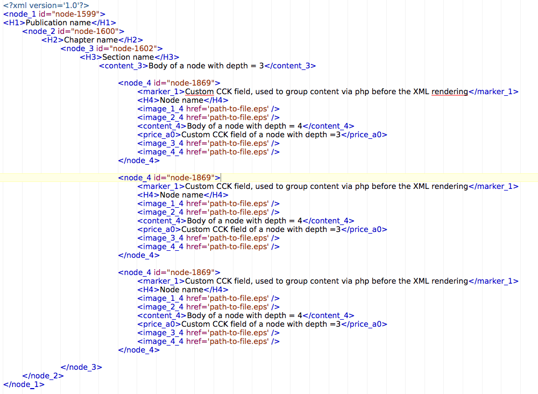Select the third node_4 closing tag

point(138,350)
